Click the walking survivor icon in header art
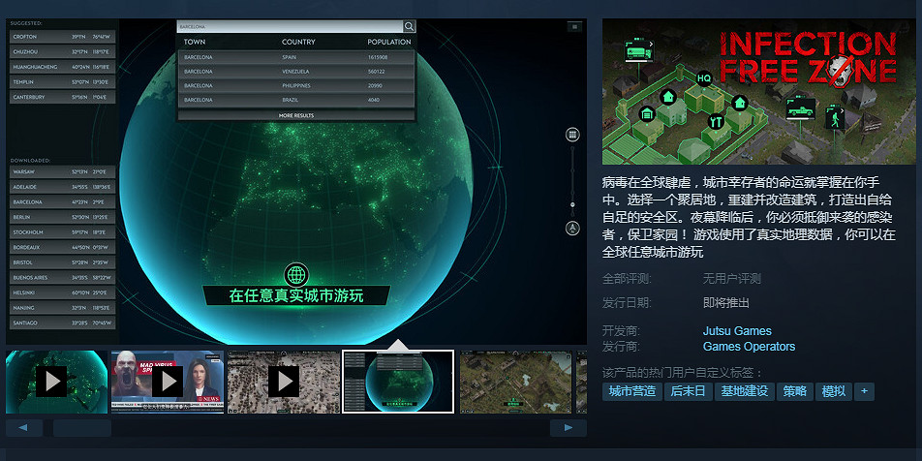This screenshot has width=922, height=461. tap(835, 118)
